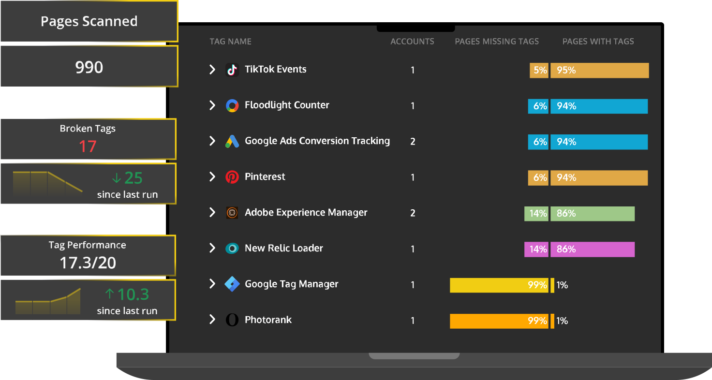
Task: Sort by Pages Missing Tags column header
Action: tap(497, 42)
